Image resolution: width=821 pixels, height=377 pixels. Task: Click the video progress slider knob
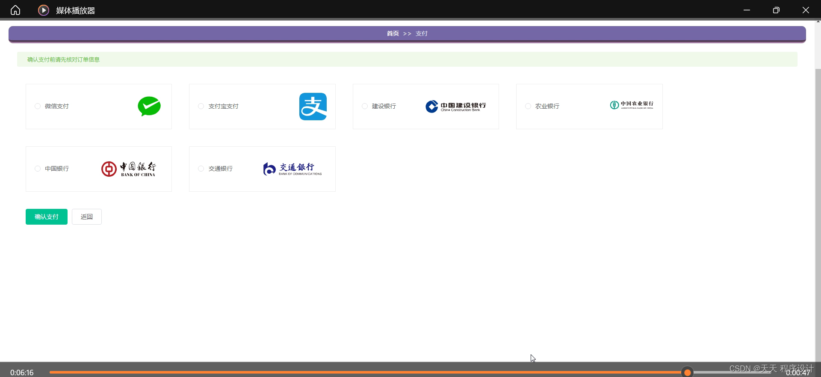688,372
